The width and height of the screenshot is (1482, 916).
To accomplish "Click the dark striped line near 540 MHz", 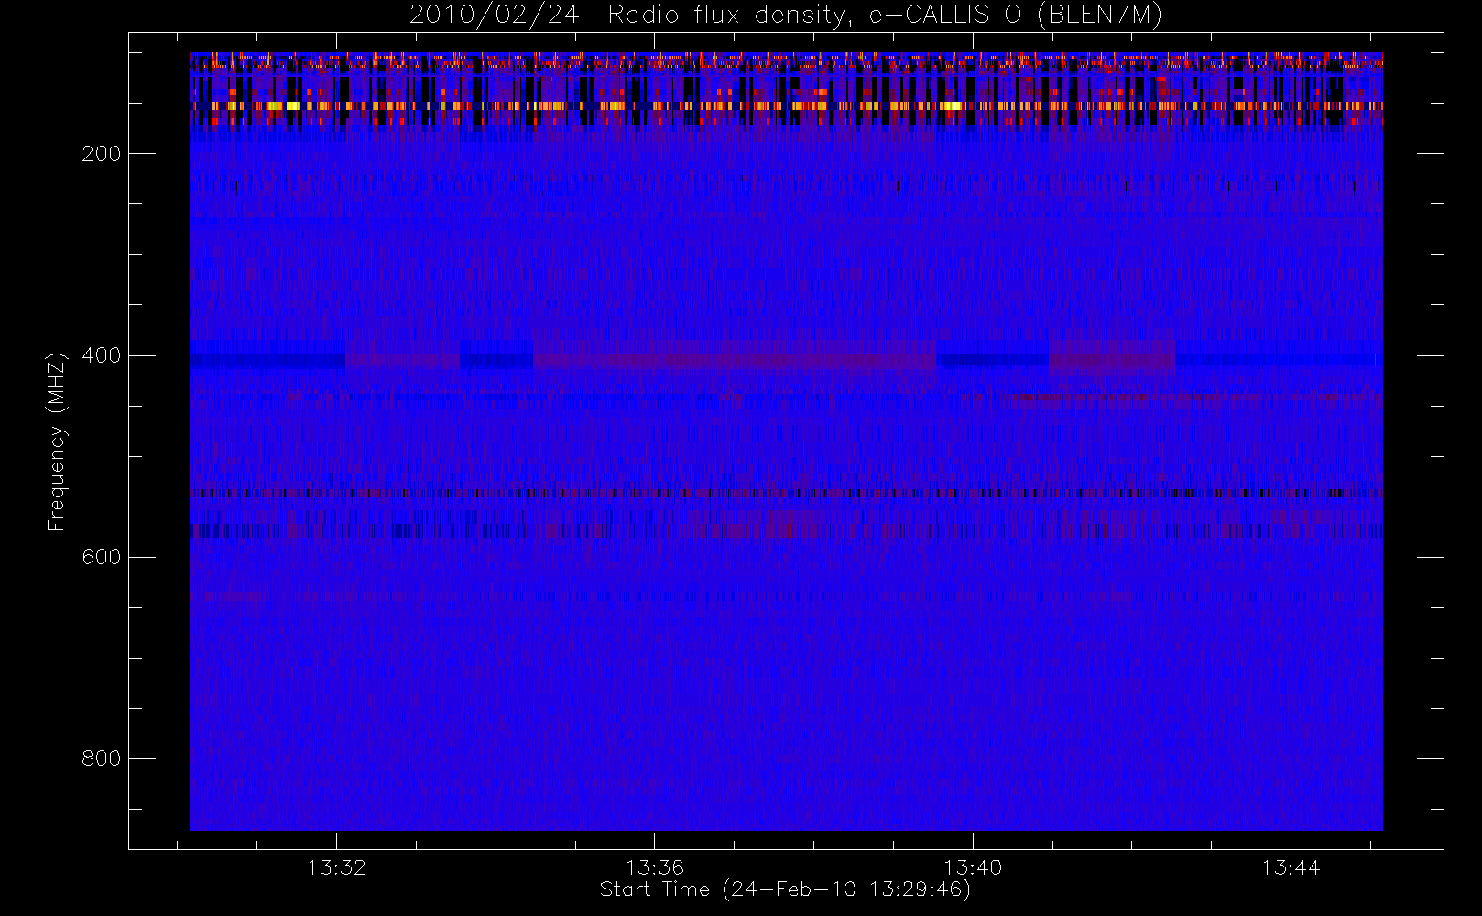I will pos(786,493).
